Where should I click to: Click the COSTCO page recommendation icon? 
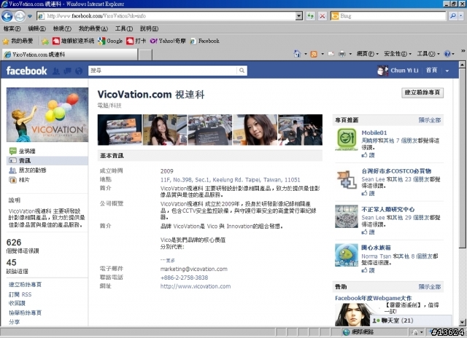[x=347, y=178]
